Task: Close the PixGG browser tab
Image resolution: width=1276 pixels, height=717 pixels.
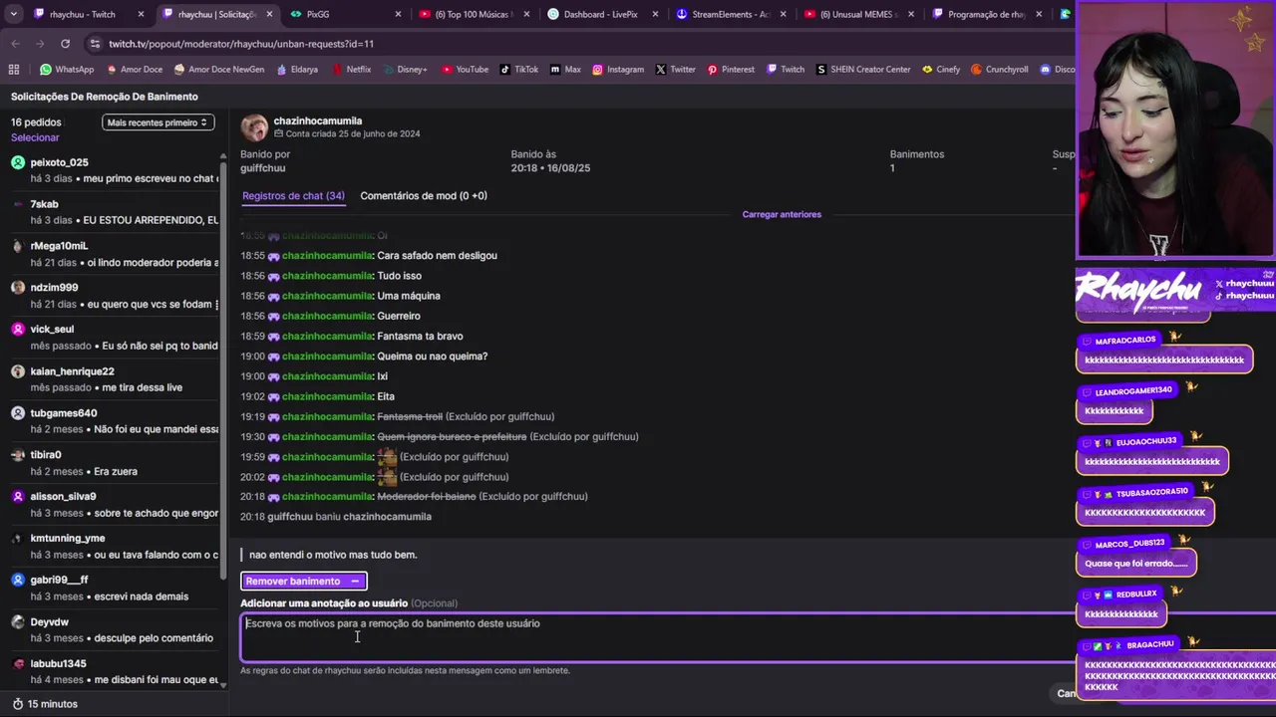Action: pyautogui.click(x=398, y=15)
